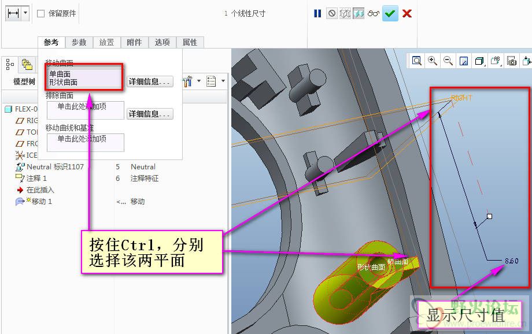This screenshot has width=532, height=334.
Task: Click the zoom in magnifier icon
Action: pyautogui.click(x=433, y=61)
